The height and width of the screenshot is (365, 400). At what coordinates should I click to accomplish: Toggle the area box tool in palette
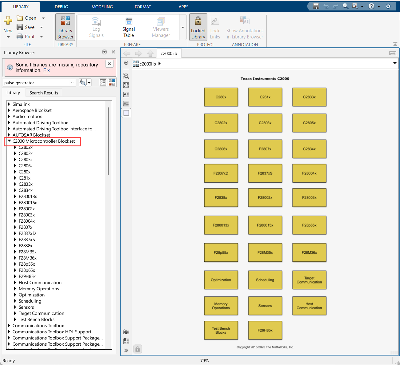click(x=126, y=113)
